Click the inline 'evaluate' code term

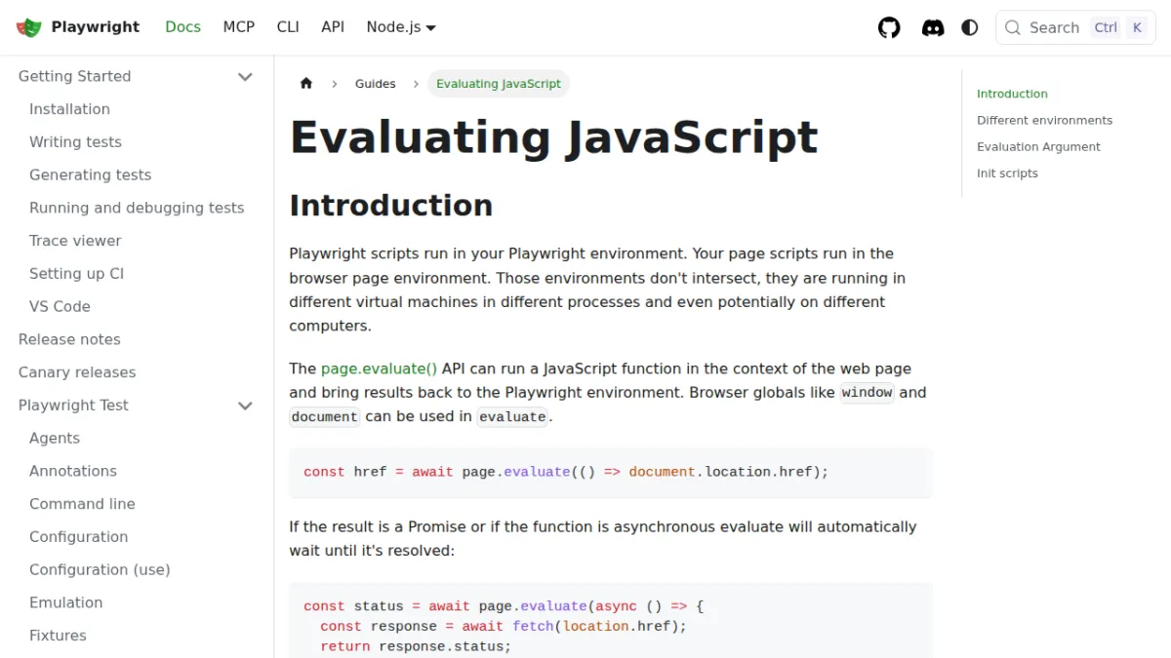(x=512, y=416)
